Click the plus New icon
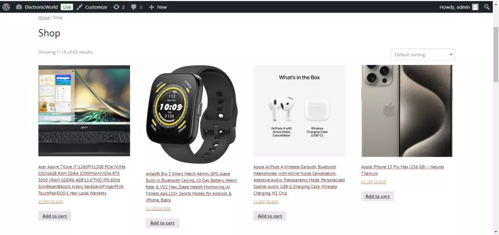The height and width of the screenshot is (235, 499). [152, 7]
